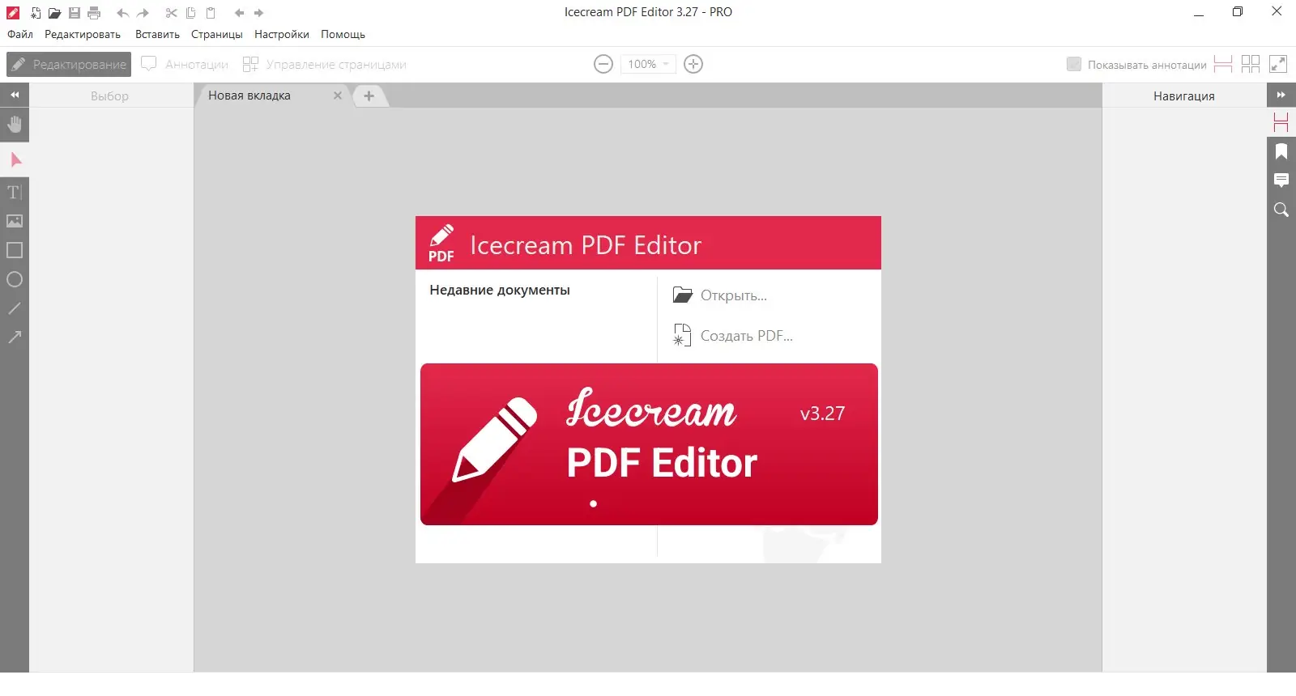Screen dimensions: 1296x696
Task: Select the pink arrow selection tool
Action: click(x=15, y=159)
